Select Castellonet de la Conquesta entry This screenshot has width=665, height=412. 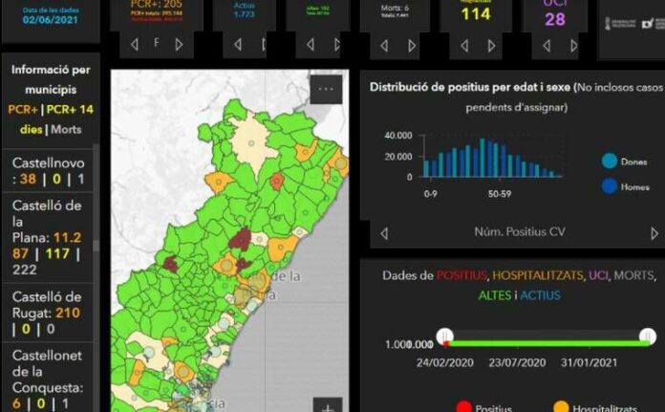point(48,379)
